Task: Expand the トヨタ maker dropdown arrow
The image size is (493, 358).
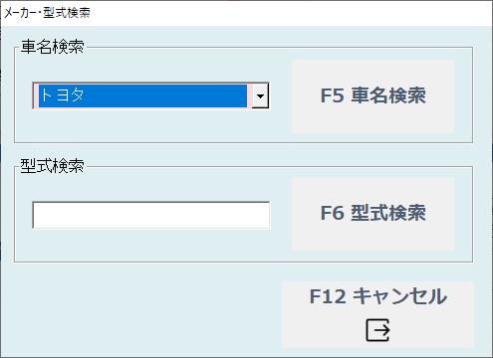Action: (260, 96)
